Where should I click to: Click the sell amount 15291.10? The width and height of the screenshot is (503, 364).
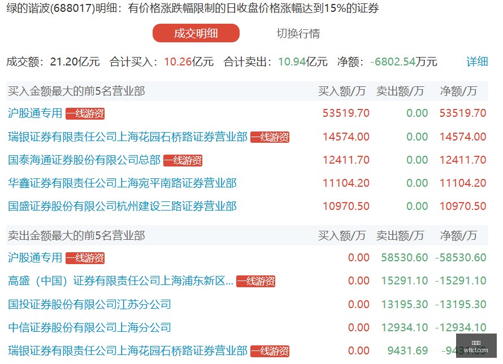405,280
